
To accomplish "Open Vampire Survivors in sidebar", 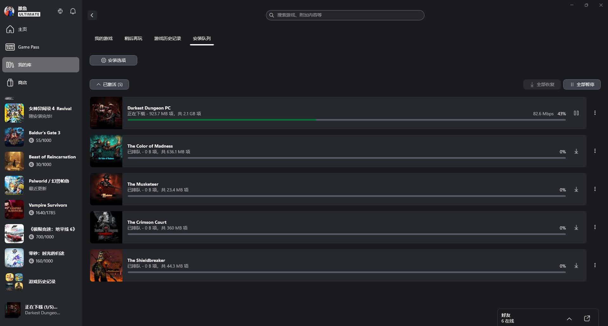I will [41, 209].
